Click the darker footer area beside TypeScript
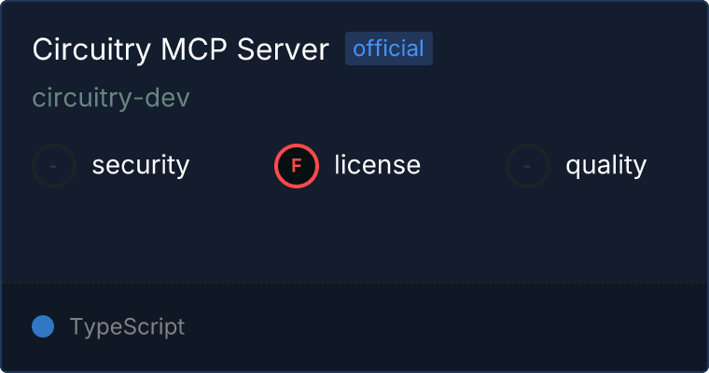709x373 pixels. pyautogui.click(x=443, y=327)
